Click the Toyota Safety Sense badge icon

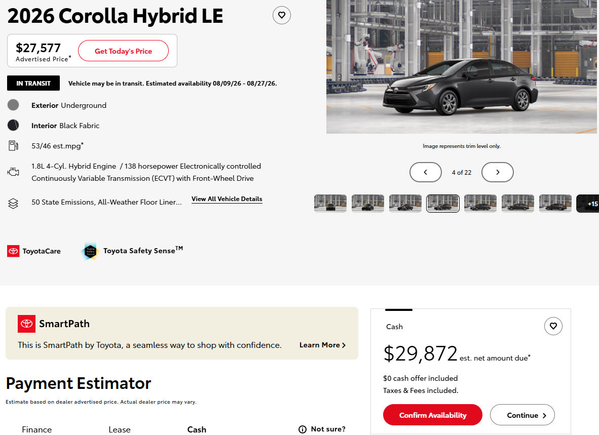point(91,252)
